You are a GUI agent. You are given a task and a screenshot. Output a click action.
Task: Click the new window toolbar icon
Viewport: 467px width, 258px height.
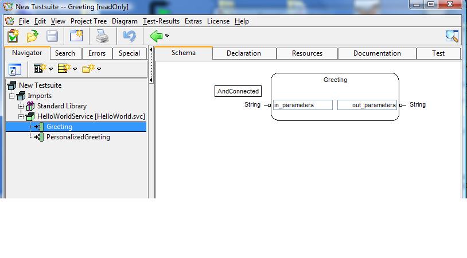click(x=76, y=36)
